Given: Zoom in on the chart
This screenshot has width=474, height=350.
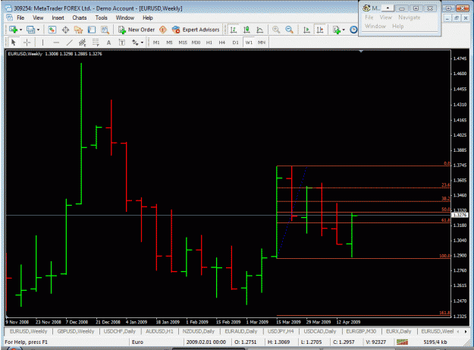Looking at the screenshot, I should (x=276, y=30).
